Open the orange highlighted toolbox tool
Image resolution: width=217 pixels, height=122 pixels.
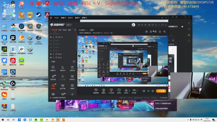click(x=53, y=86)
